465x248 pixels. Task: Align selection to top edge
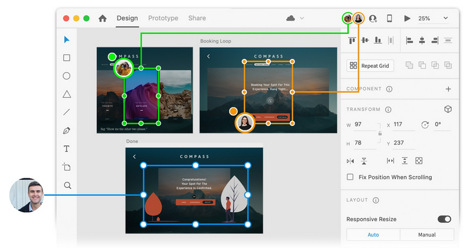point(352,41)
